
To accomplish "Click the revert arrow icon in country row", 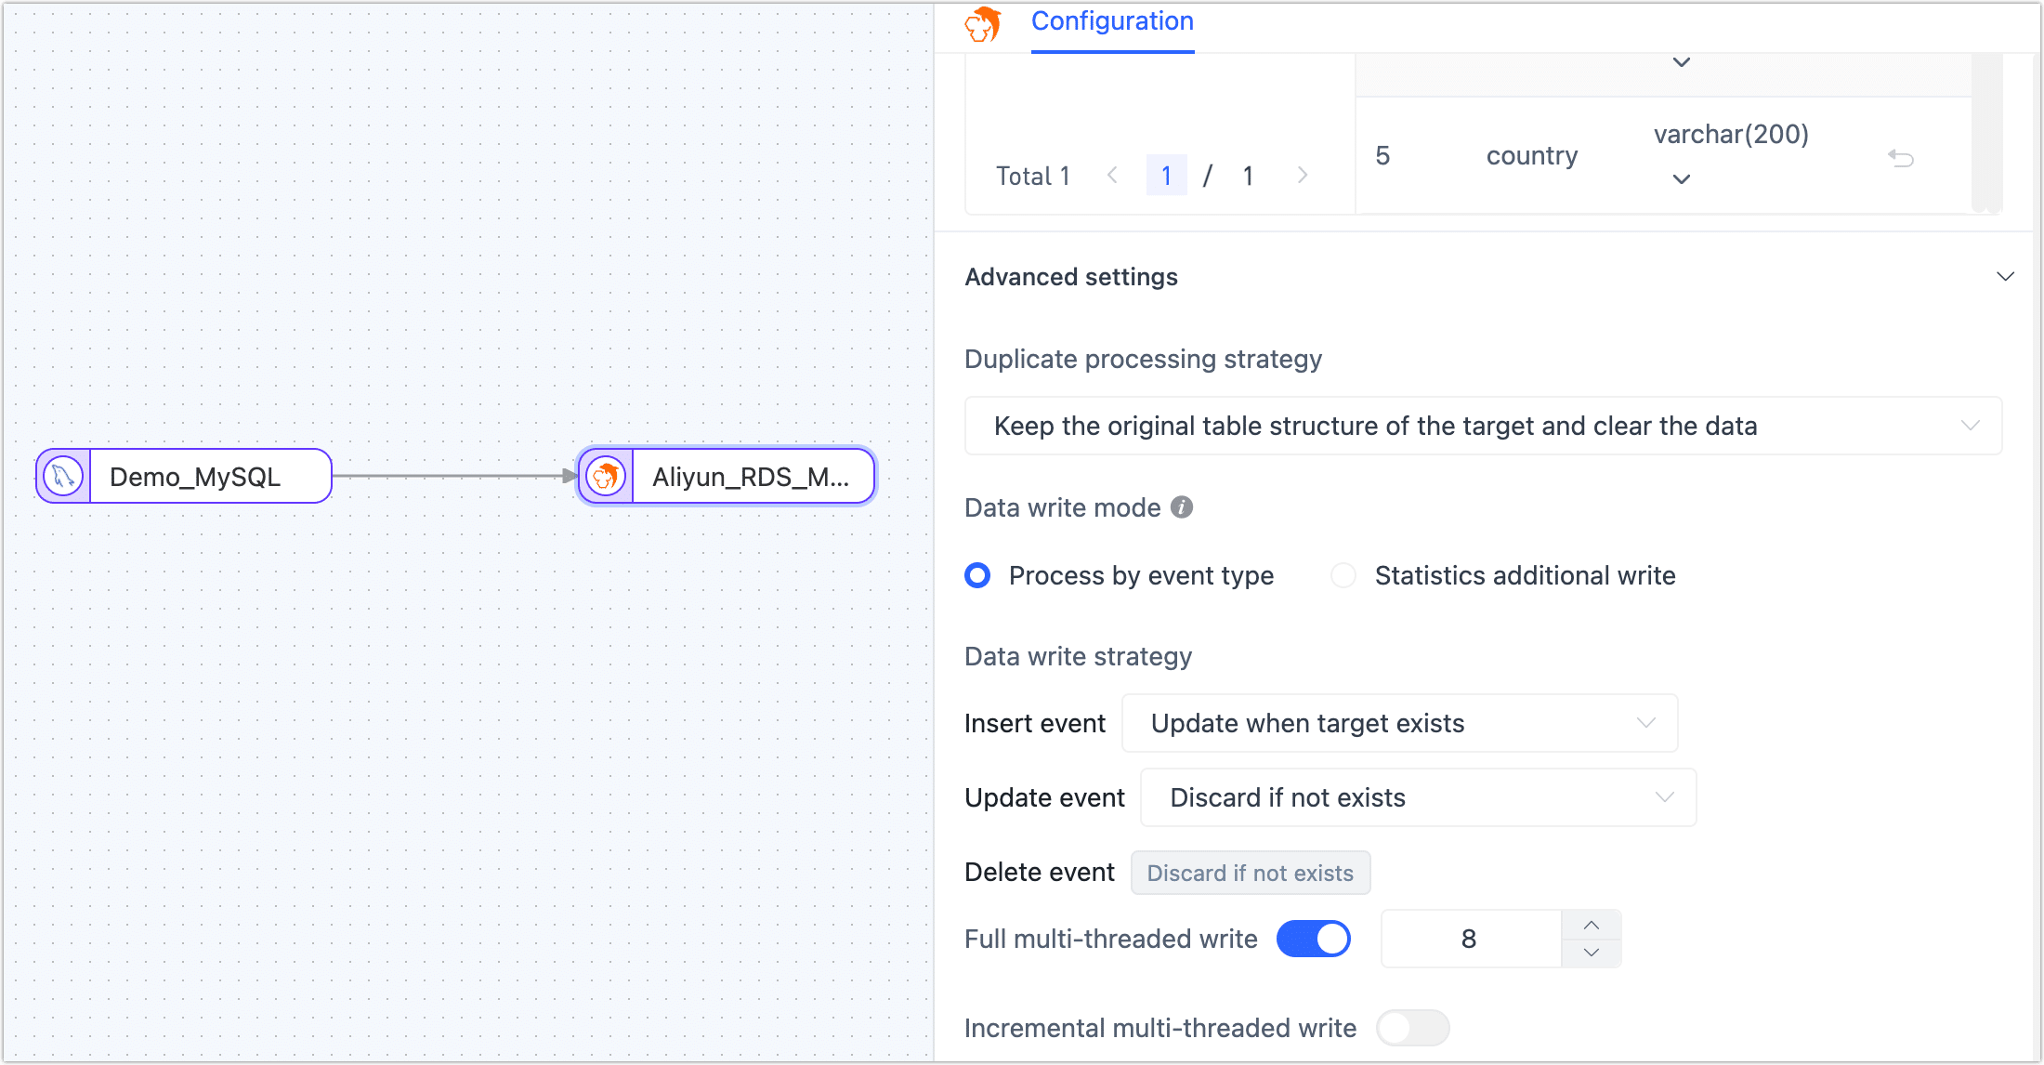I will [x=1901, y=158].
